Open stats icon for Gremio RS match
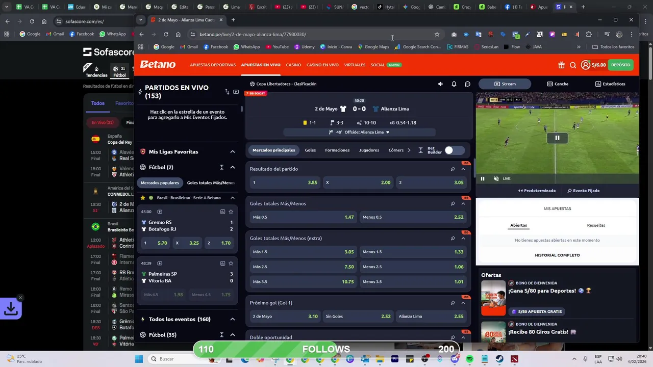 (x=222, y=212)
